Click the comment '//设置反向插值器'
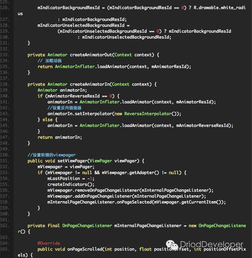252x258 pixels. click(64, 108)
